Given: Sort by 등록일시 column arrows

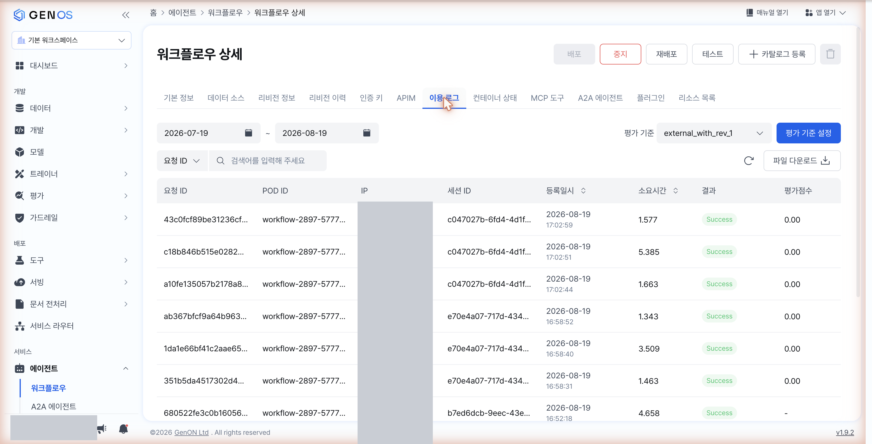Looking at the screenshot, I should 583,191.
